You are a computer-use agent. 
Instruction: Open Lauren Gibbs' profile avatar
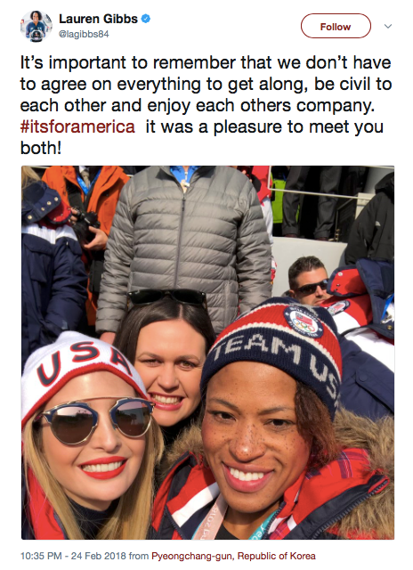[36, 26]
